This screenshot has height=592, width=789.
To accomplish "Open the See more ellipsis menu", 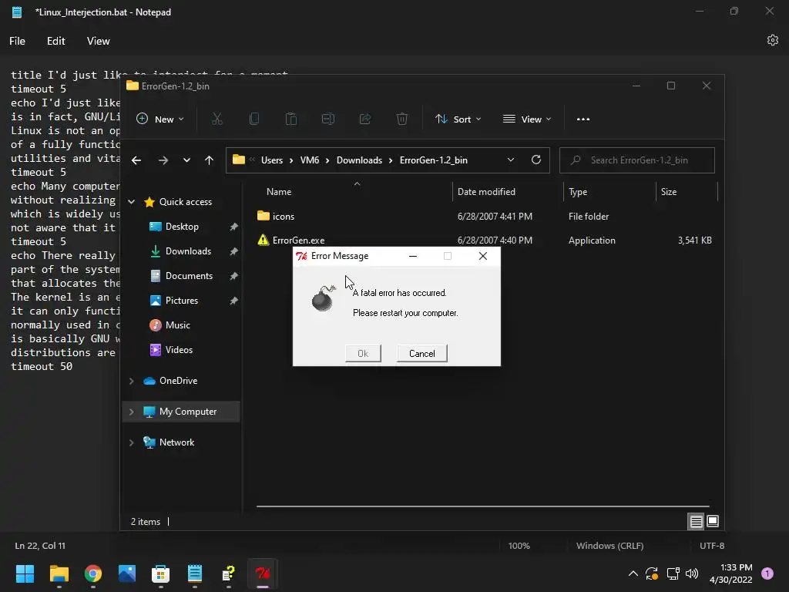I will (583, 119).
